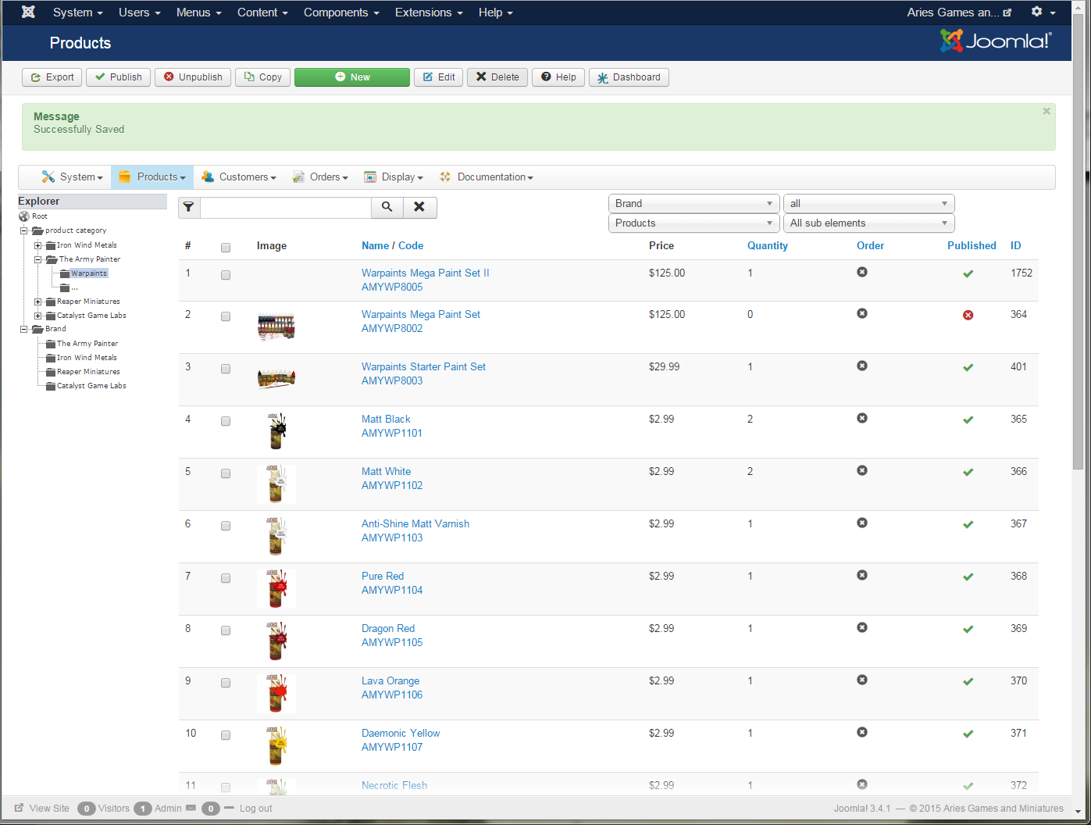Select checkbox for Warpaints Starter Paint Set
1091x825 pixels.
tap(226, 369)
